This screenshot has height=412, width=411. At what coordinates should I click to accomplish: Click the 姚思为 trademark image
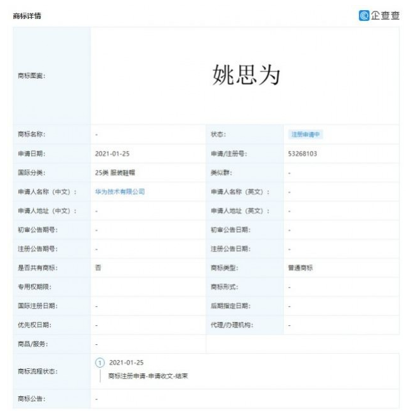click(245, 75)
